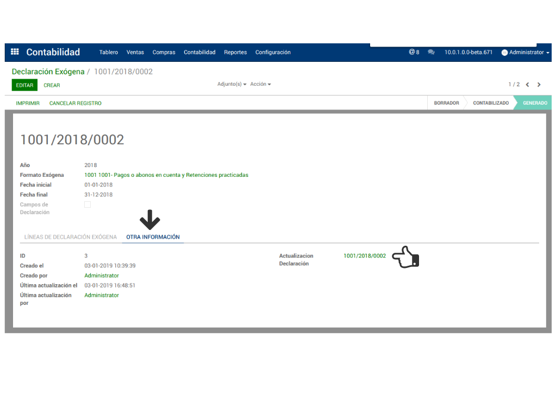The image size is (556, 416).
Task: Open the conversations chat bubble icon
Action: [x=431, y=53]
